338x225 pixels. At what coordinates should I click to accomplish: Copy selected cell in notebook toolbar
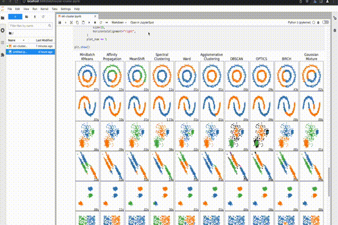click(77, 22)
